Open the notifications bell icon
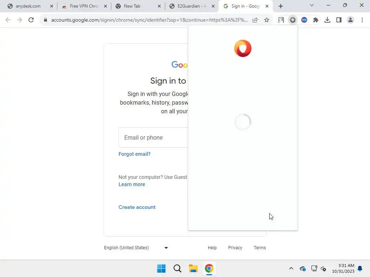370x277 pixels. point(360,268)
